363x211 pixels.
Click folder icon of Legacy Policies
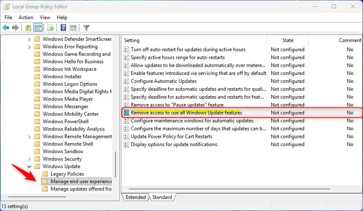coord(45,174)
